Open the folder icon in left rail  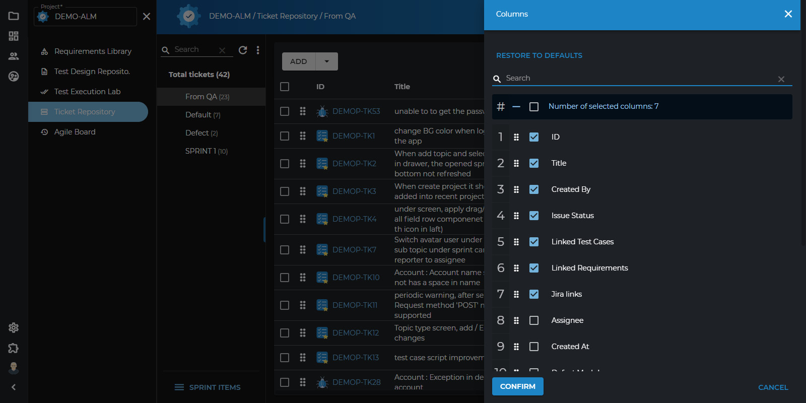pos(14,16)
